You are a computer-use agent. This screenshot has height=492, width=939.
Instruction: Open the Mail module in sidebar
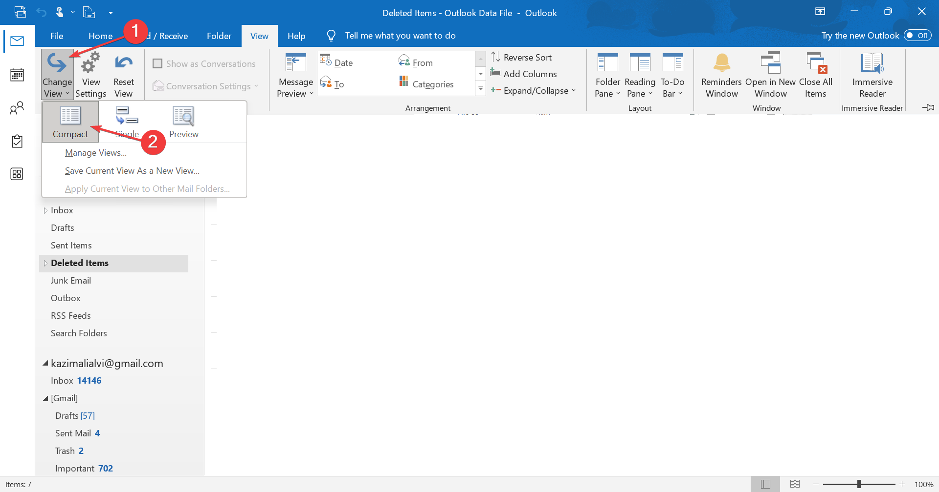[x=17, y=41]
